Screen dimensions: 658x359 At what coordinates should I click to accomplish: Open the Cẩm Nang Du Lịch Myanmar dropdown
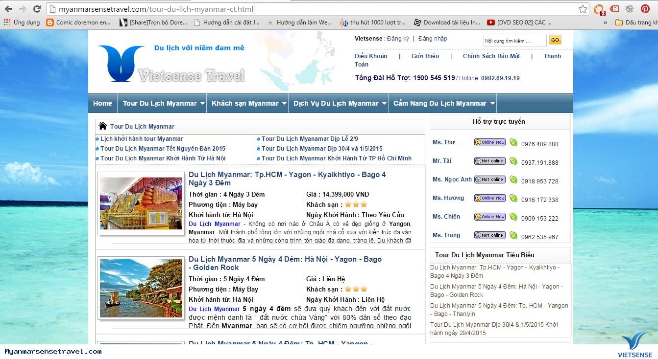click(x=442, y=103)
